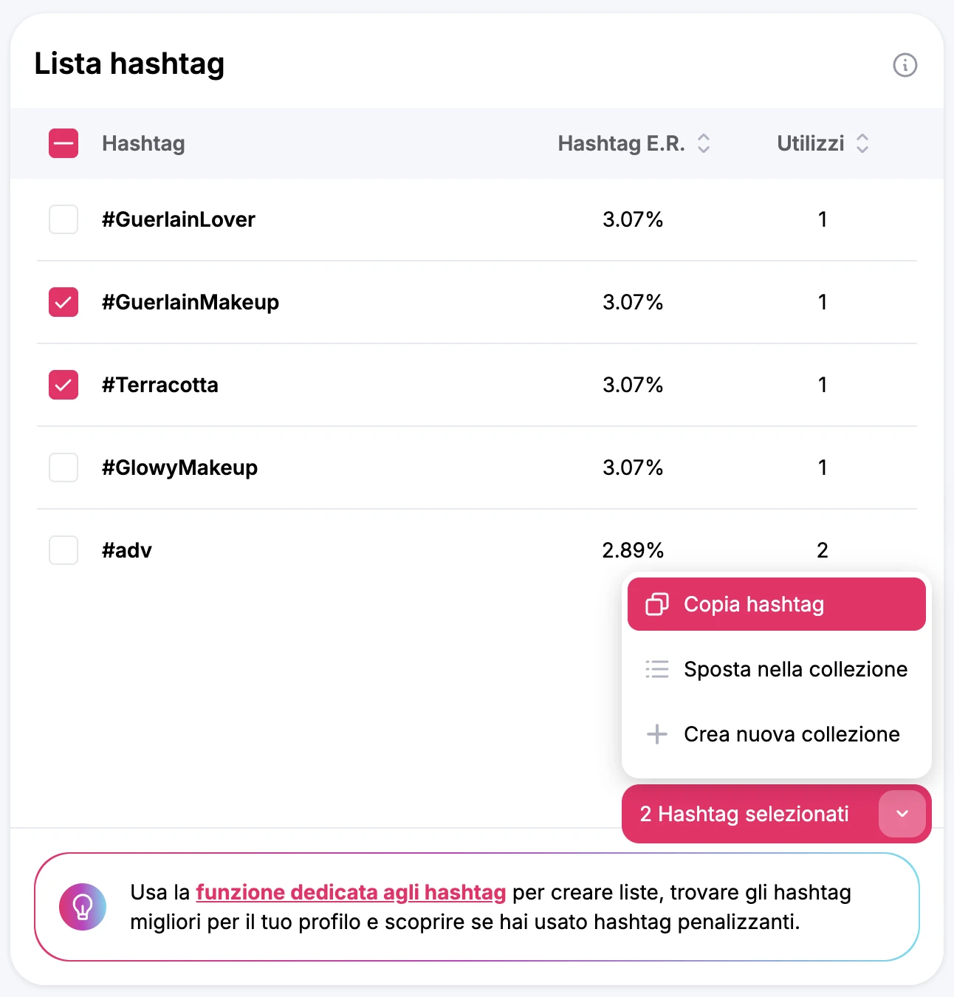Viewport: 954px width, 997px height.
Task: Tick the #adv hashtag checkbox
Action: click(64, 550)
